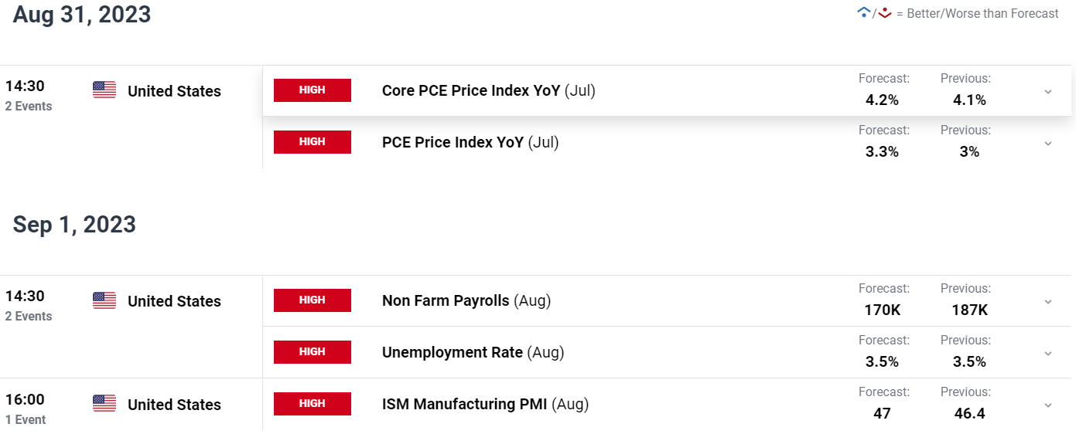
Task: Click the US flag in the 16:00 row
Action: [104, 404]
